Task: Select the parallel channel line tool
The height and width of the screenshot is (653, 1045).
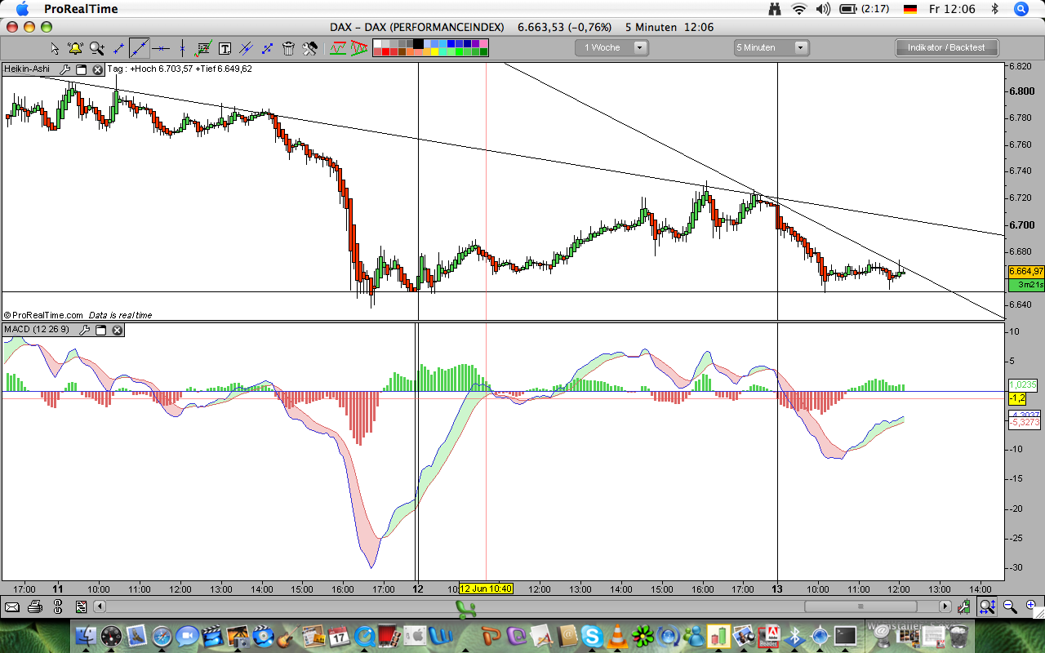Action: (246, 48)
